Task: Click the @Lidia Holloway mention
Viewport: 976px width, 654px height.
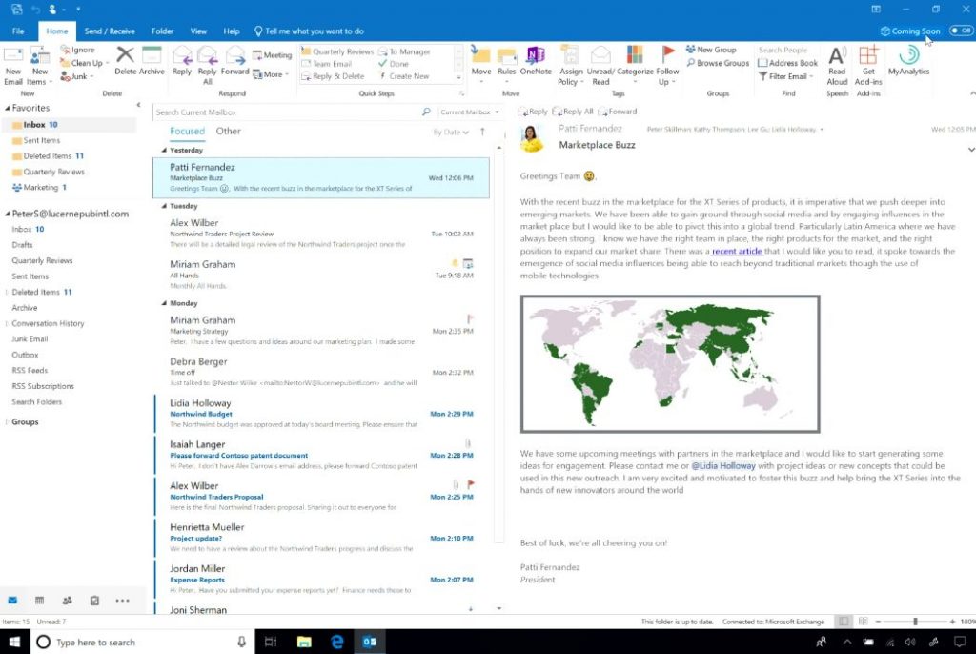Action: click(723, 465)
